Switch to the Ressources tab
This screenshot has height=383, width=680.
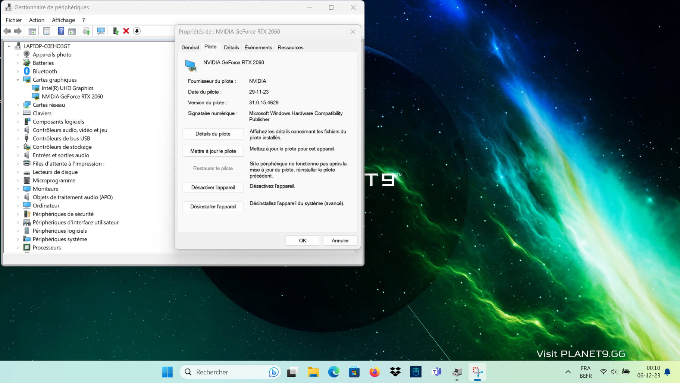coord(290,47)
